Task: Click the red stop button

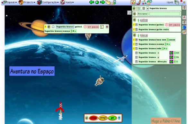Action: click(93, 118)
